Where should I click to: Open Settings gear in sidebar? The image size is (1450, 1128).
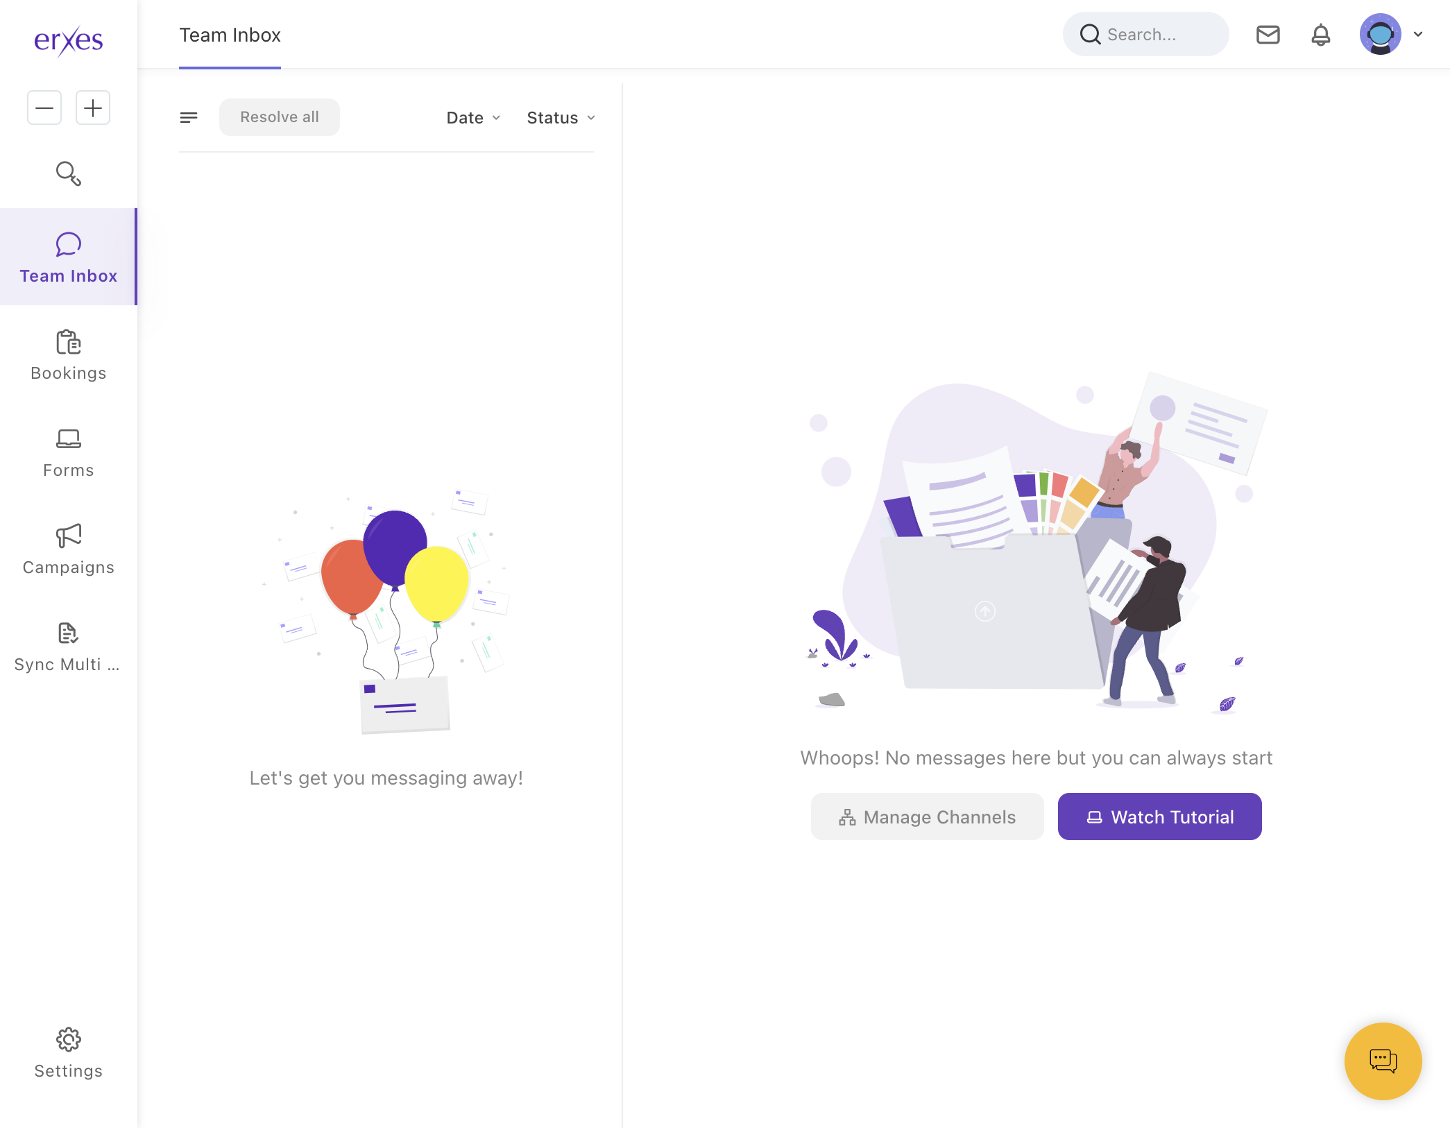tap(69, 1053)
